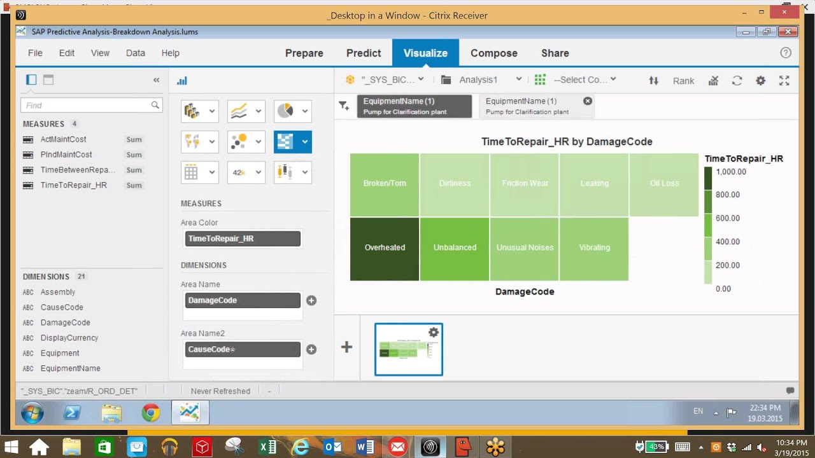815x458 pixels.
Task: Maximize the chart to full screen
Action: coord(784,81)
